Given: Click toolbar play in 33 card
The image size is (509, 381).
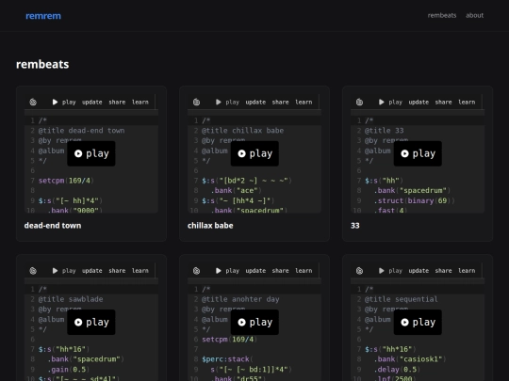Looking at the screenshot, I should pos(390,102).
